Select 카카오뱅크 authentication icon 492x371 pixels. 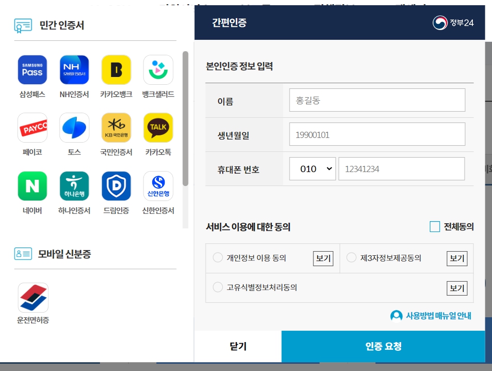point(116,70)
